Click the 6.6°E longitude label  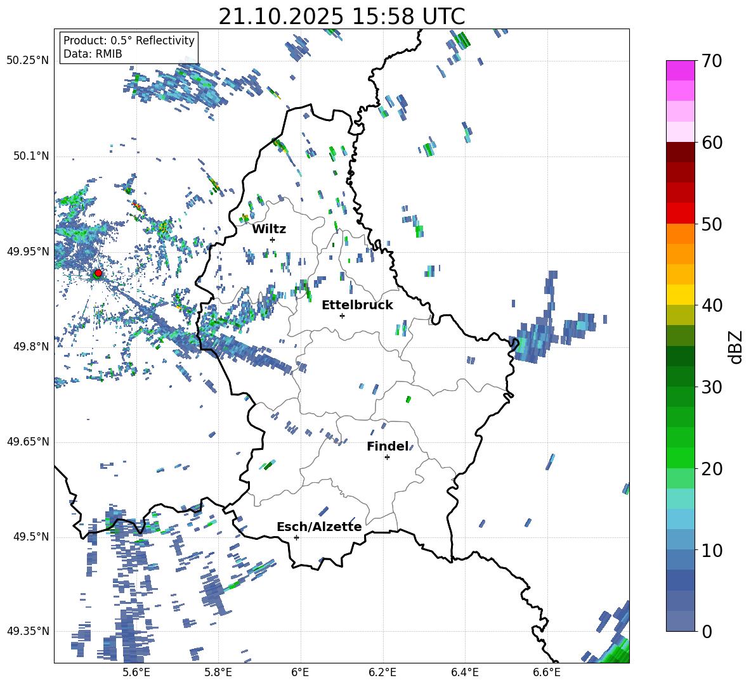click(x=547, y=672)
